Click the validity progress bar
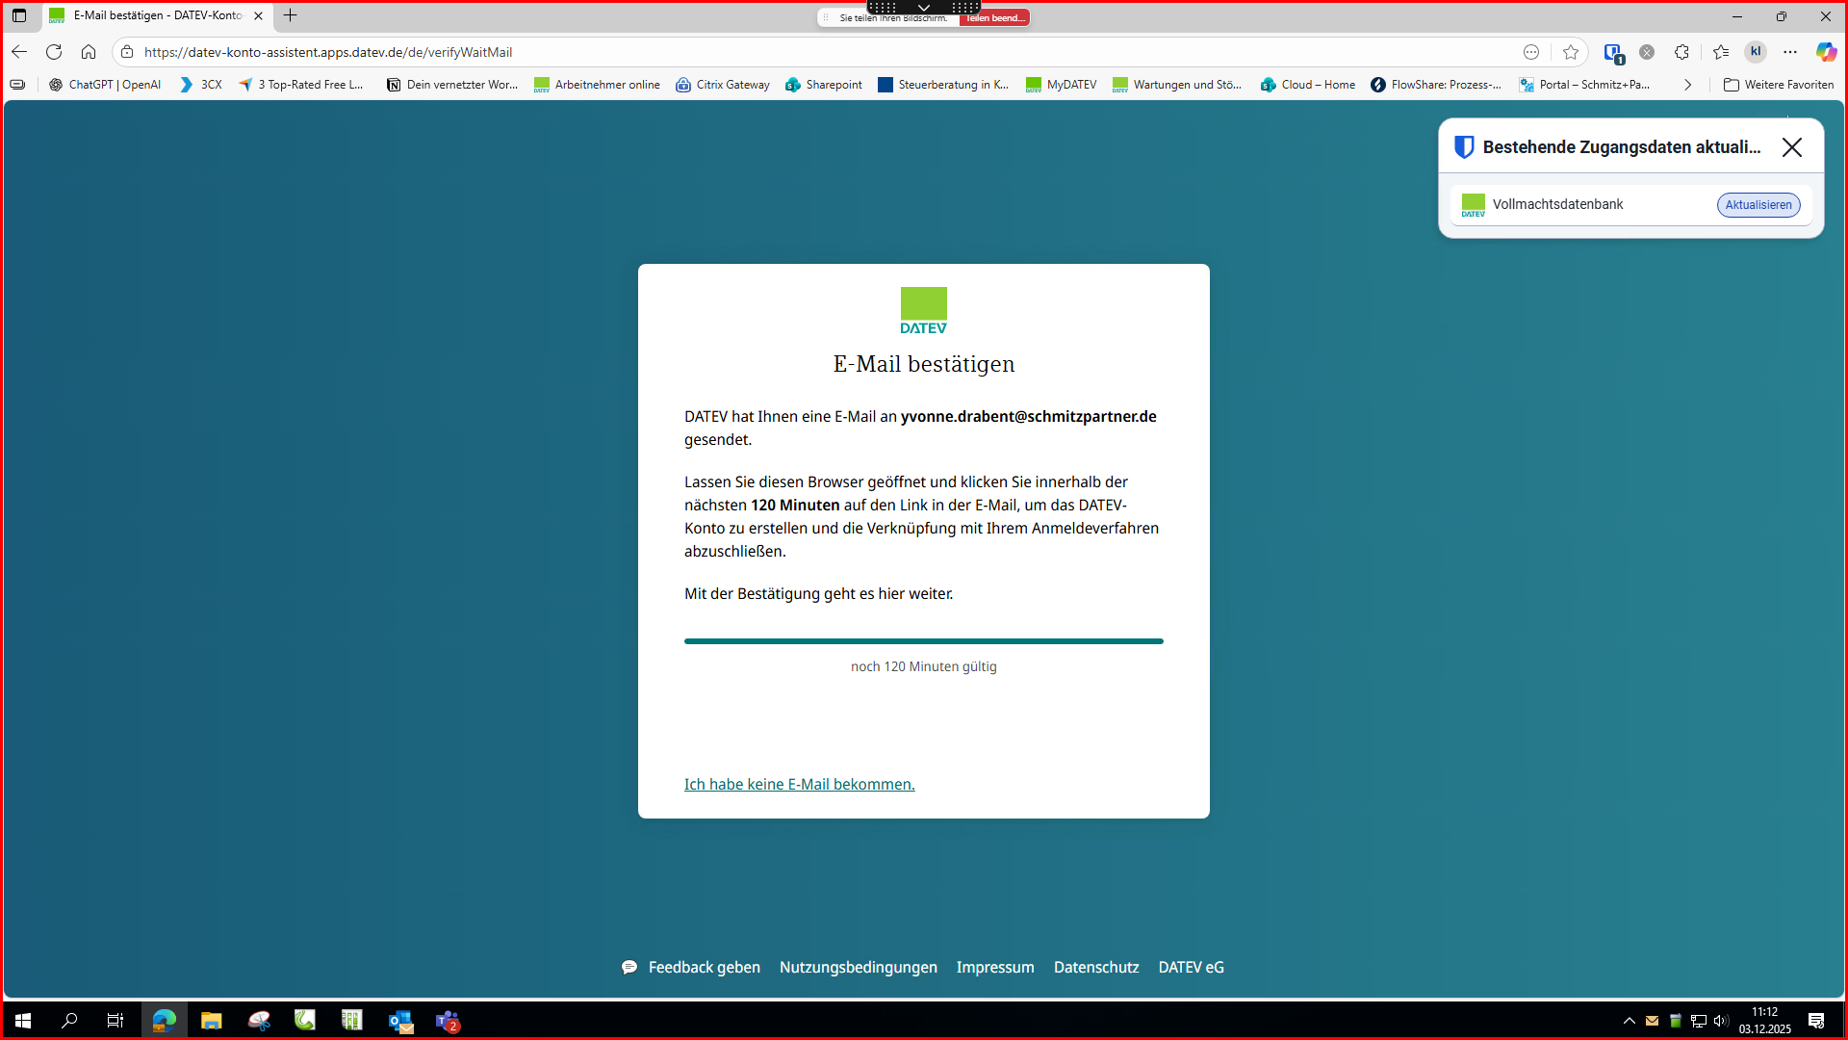The height and width of the screenshot is (1040, 1848). (923, 640)
